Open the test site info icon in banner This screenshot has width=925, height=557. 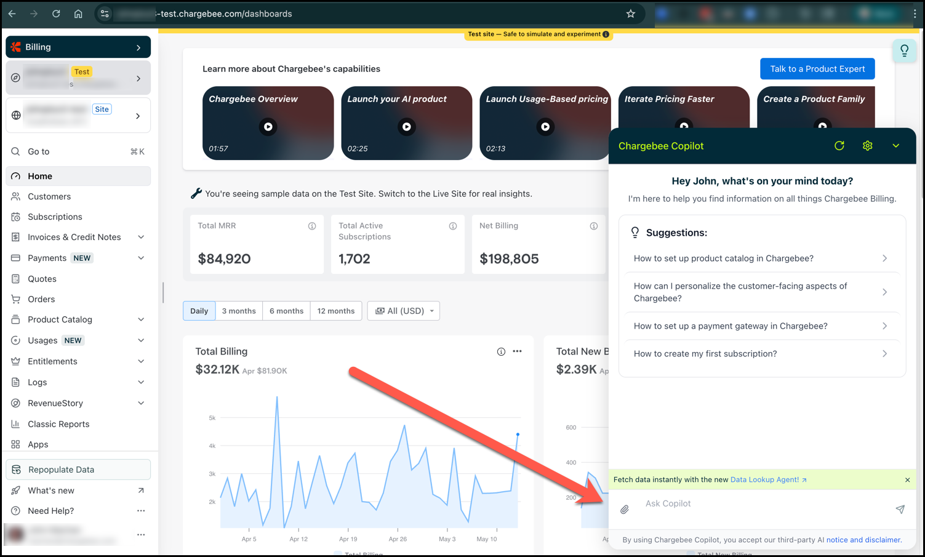coord(606,34)
